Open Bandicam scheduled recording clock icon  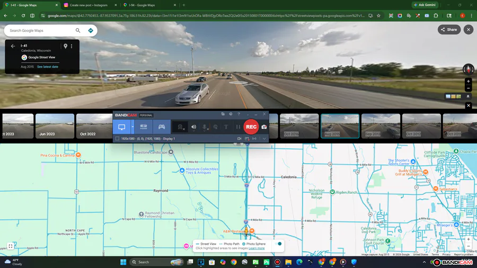[231, 114]
